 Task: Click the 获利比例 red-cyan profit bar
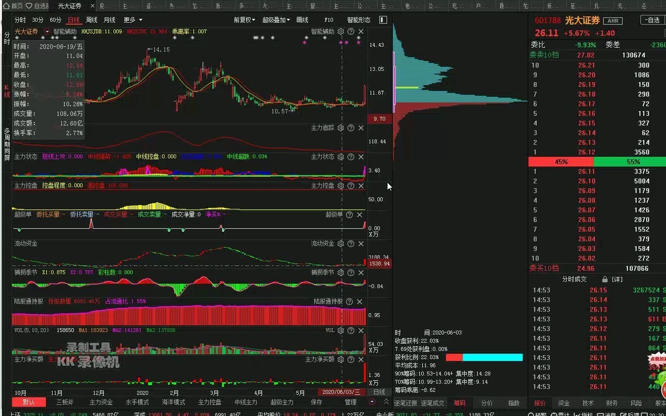(484, 358)
